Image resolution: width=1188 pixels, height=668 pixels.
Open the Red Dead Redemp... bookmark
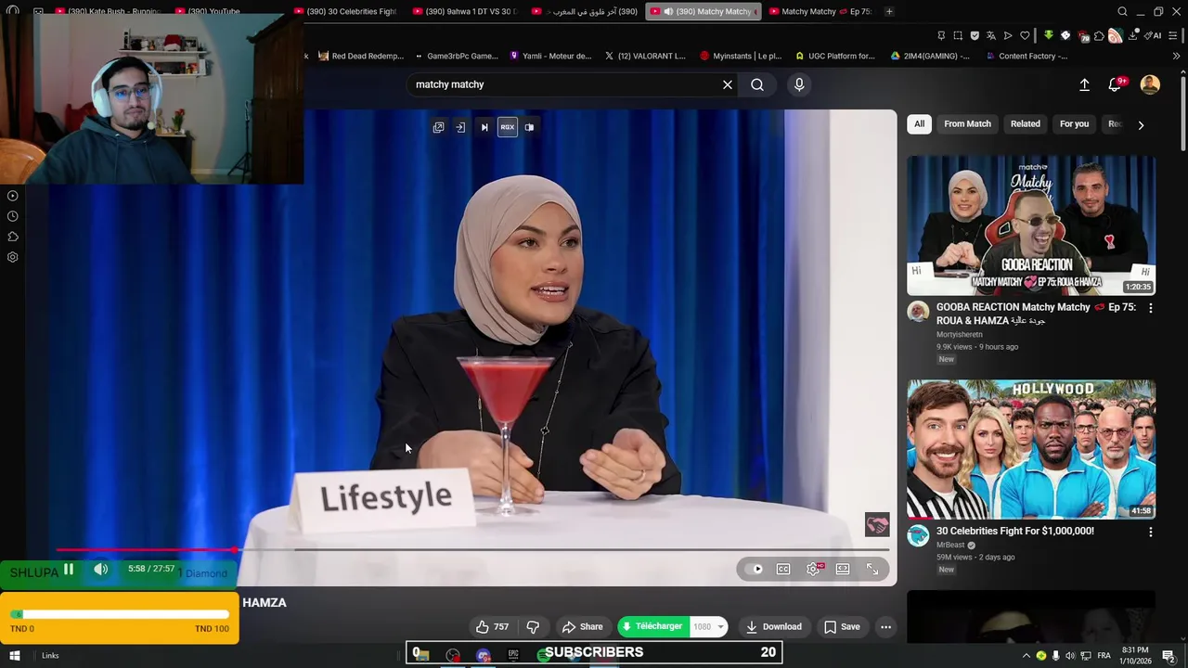(360, 56)
